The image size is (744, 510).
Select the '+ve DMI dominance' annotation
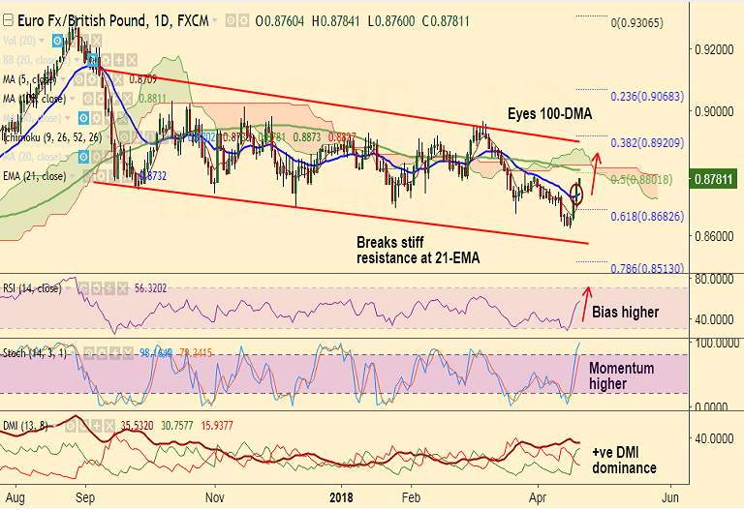point(624,460)
